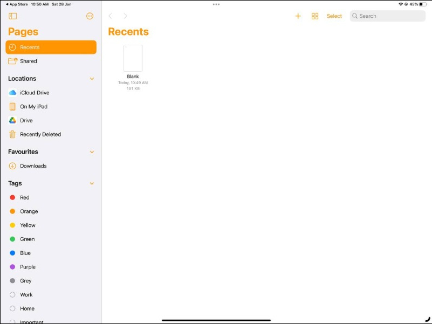Image resolution: width=432 pixels, height=324 pixels.
Task: Collapse the Locations section chevron
Action: click(92, 79)
